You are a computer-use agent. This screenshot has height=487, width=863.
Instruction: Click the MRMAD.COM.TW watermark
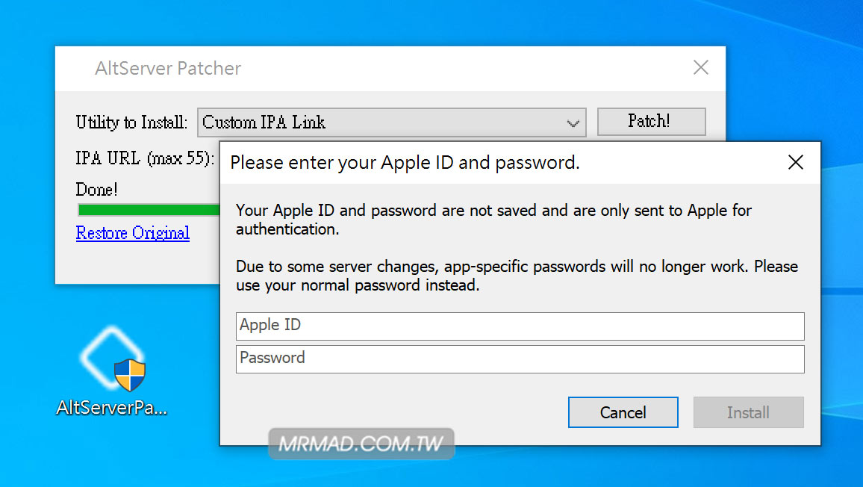point(361,444)
